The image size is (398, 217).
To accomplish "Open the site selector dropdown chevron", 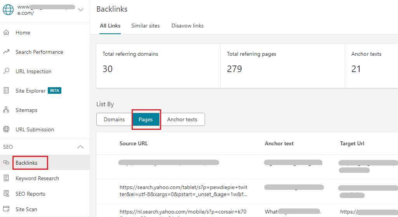I will pos(81,10).
